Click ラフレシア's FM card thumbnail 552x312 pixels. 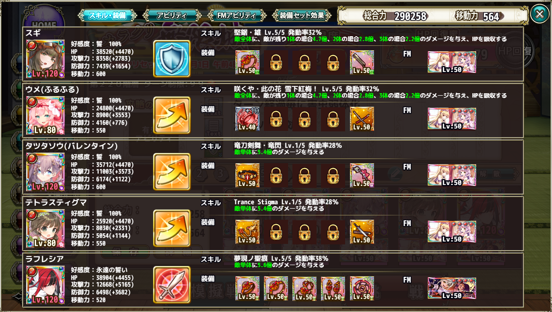click(x=451, y=288)
